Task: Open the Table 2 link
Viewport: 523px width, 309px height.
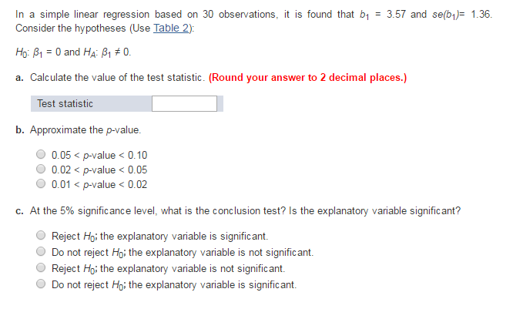Action: tap(172, 28)
